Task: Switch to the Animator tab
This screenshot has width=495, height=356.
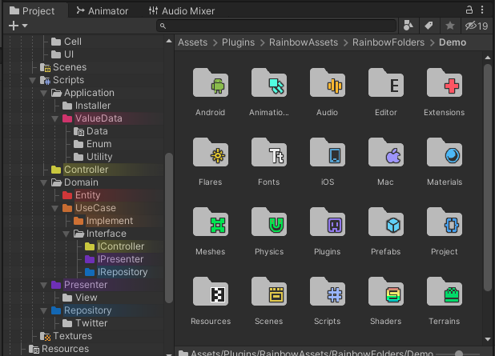Action: click(x=102, y=10)
